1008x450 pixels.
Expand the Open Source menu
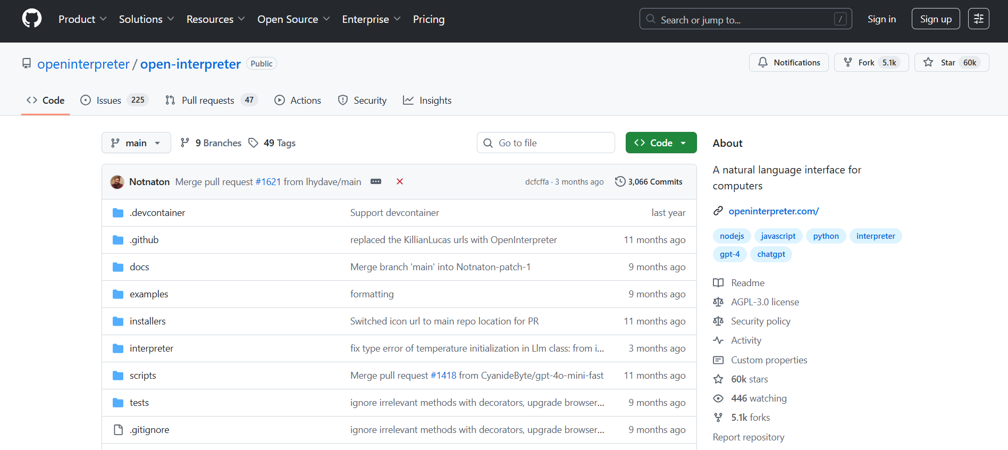pyautogui.click(x=293, y=19)
